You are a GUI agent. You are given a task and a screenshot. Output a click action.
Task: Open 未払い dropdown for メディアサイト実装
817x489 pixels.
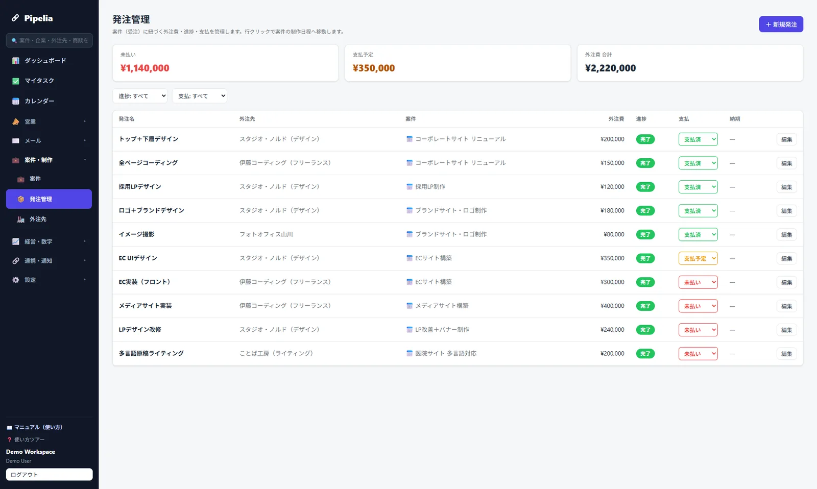[x=698, y=306]
